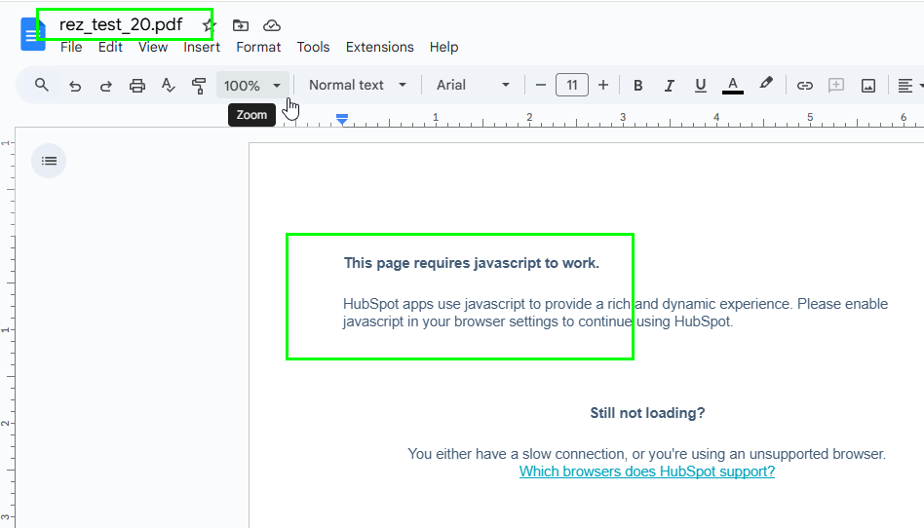This screenshot has height=528, width=924.
Task: Open the search menus magnifier
Action: pos(41,85)
